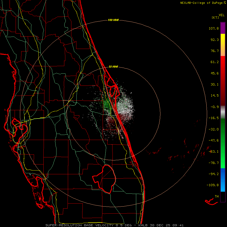The width and height of the screenshot is (227, 227).
Task: Click the Lake Okeechobee outline on the map
Action: click(x=104, y=179)
